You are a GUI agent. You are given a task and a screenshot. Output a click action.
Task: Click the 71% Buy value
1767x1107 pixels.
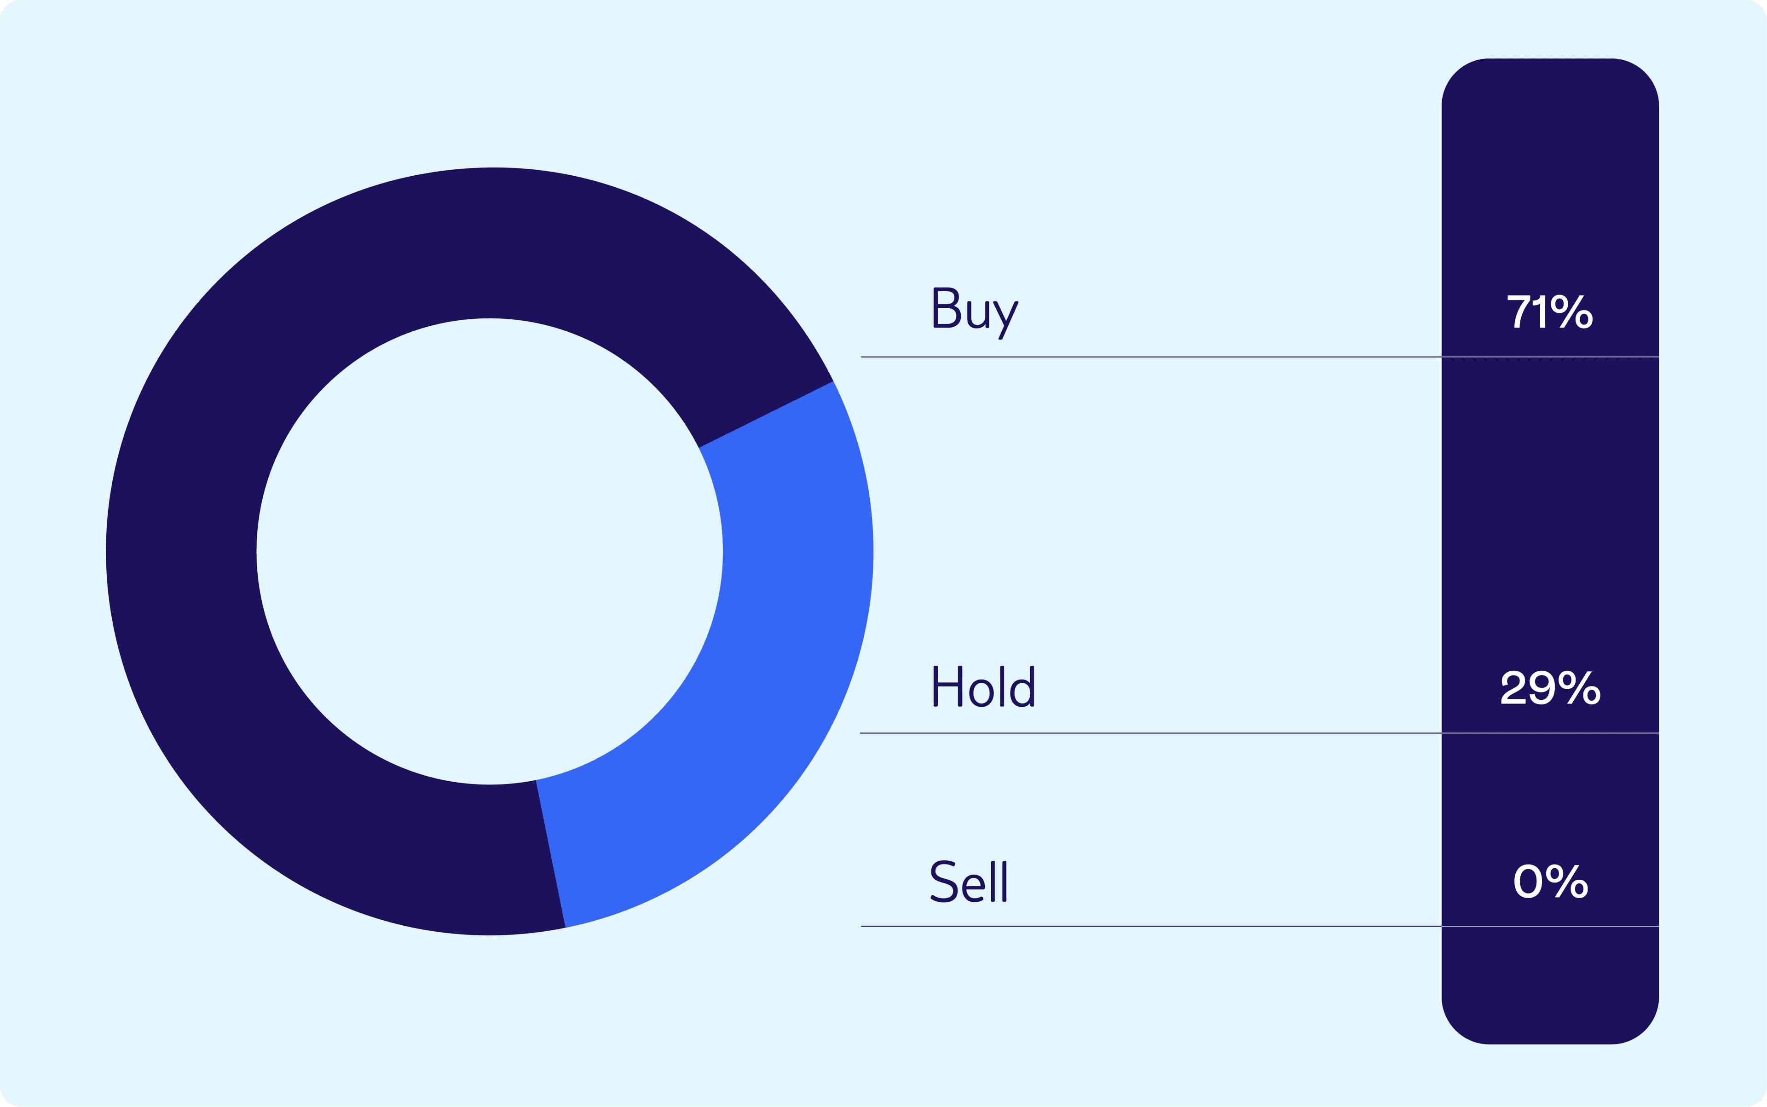tap(1549, 312)
